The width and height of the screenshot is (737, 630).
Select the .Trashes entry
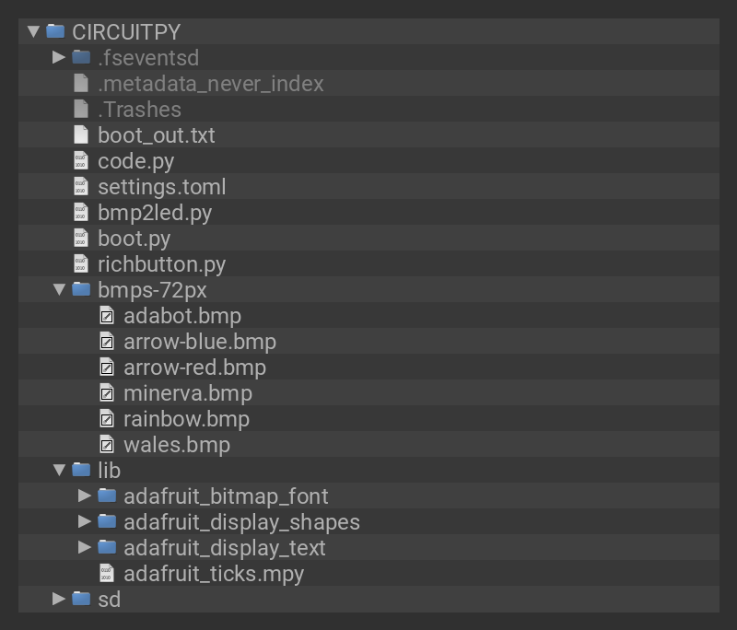pyautogui.click(x=139, y=110)
